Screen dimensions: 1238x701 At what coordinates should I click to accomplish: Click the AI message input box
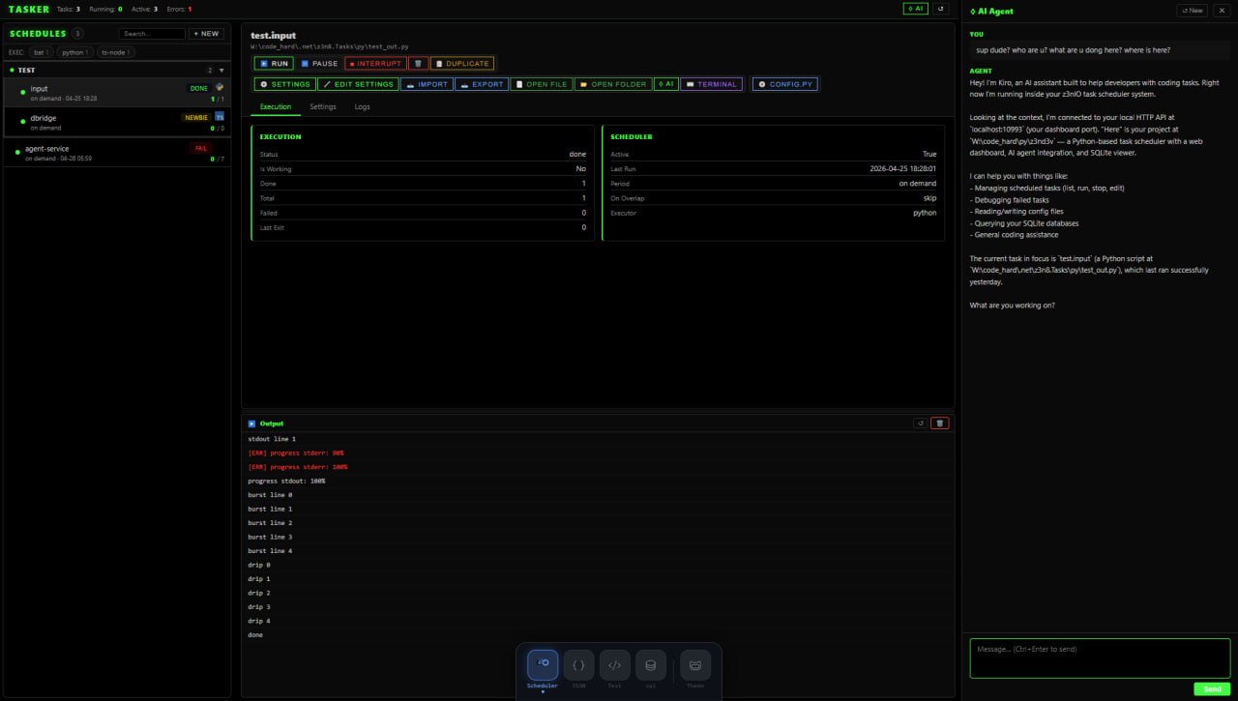[1100, 658]
